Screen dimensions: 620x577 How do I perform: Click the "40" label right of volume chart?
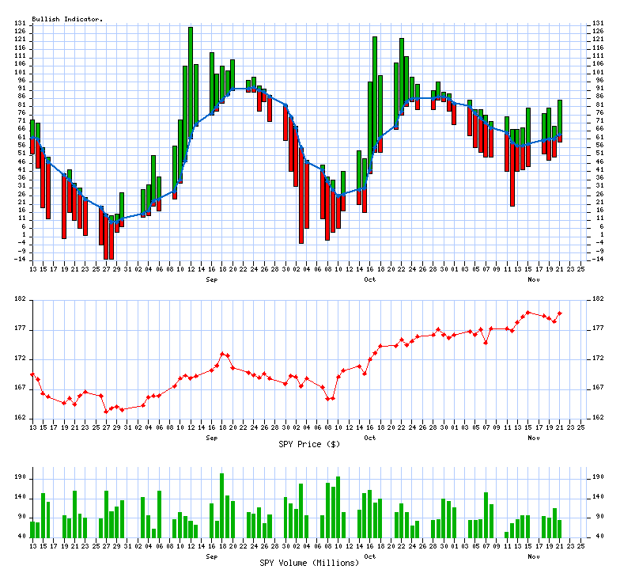tap(597, 537)
